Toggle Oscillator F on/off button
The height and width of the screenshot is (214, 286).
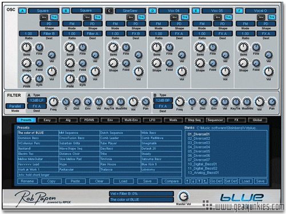click(239, 11)
